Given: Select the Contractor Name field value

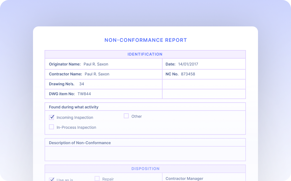Looking at the screenshot, I should coord(97,74).
